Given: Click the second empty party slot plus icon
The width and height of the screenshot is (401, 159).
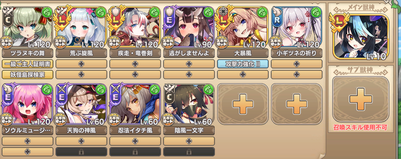Looking at the screenshot, I should (297, 104).
